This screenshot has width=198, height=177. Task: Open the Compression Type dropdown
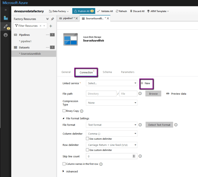pyautogui.click(x=111, y=103)
